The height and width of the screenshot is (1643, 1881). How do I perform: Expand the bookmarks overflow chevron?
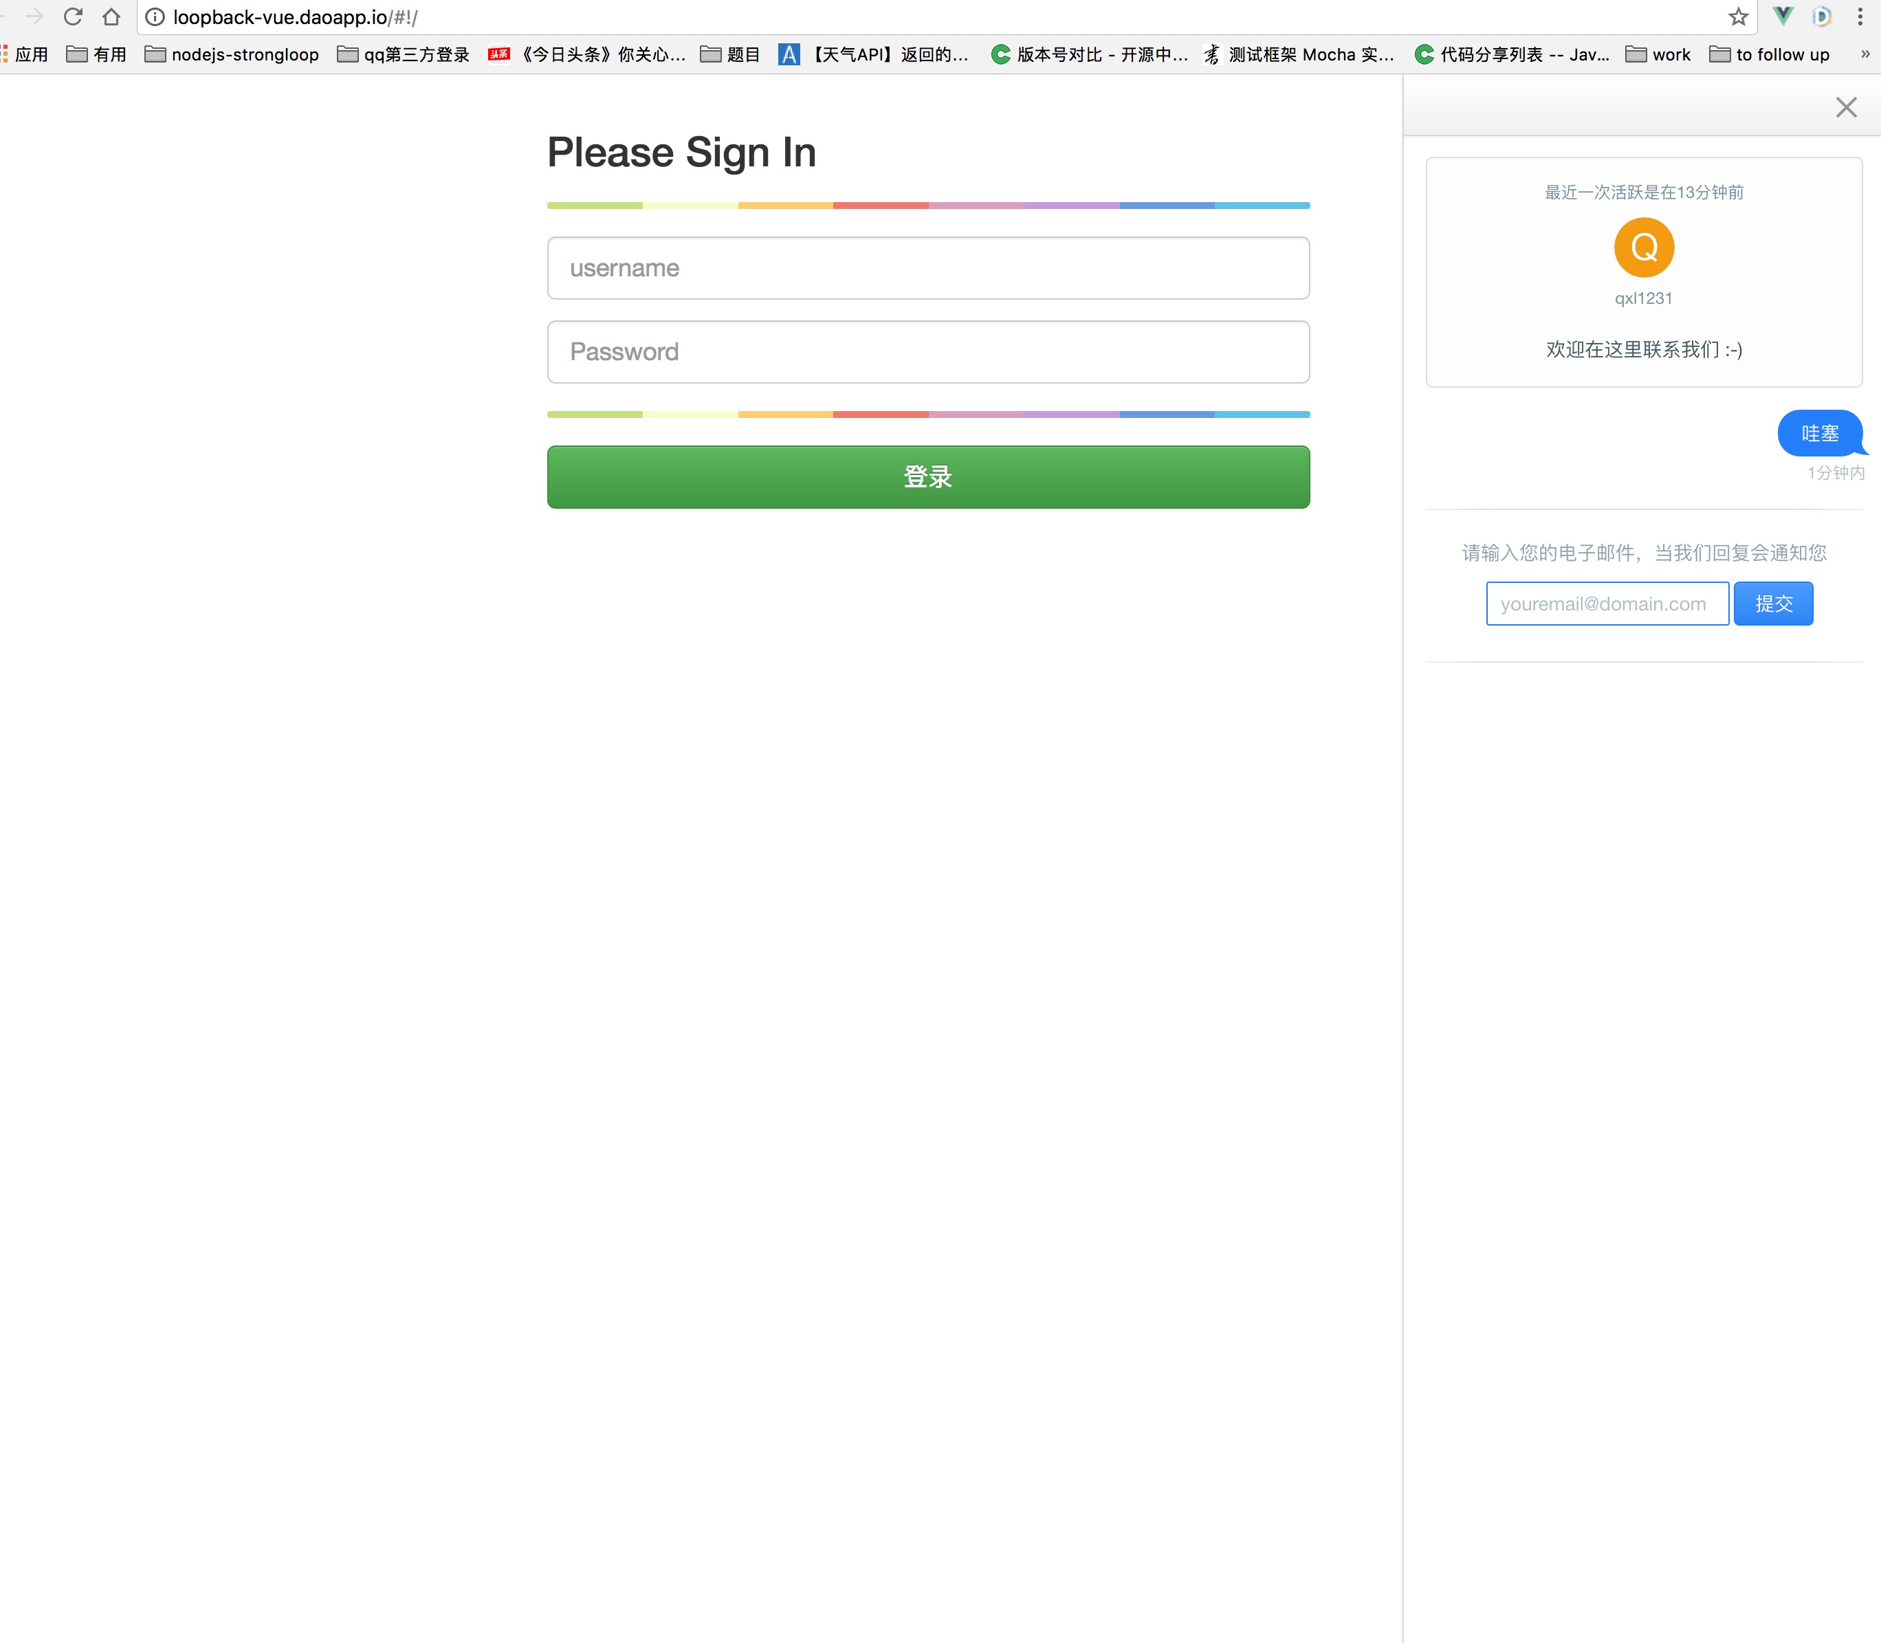(1864, 54)
